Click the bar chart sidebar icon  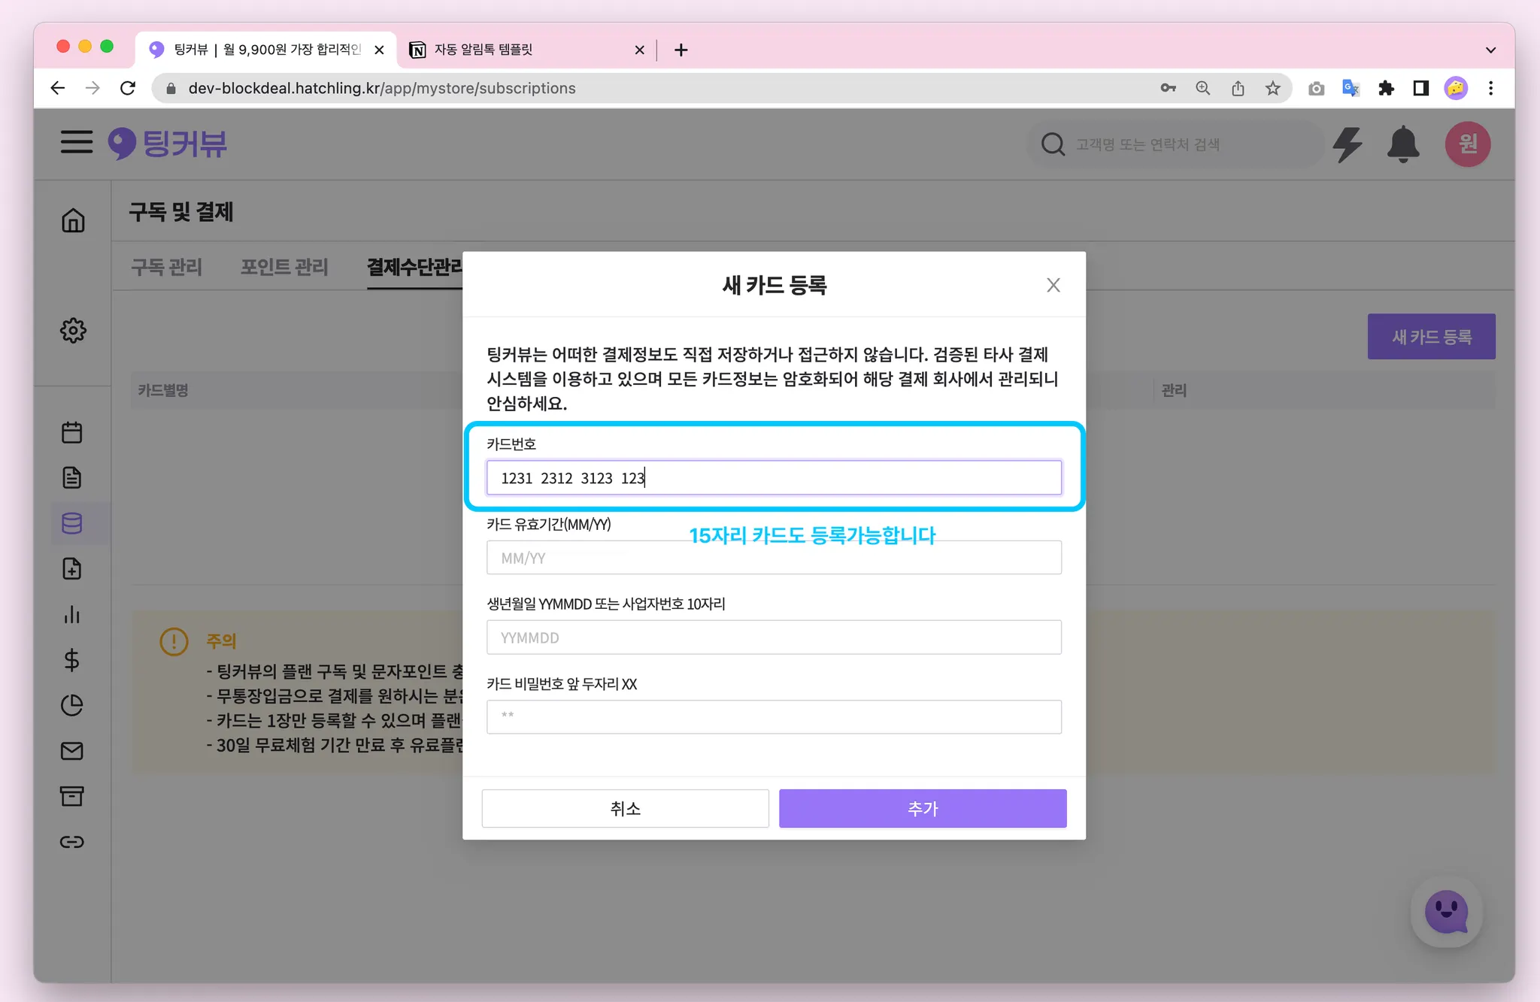coord(72,615)
